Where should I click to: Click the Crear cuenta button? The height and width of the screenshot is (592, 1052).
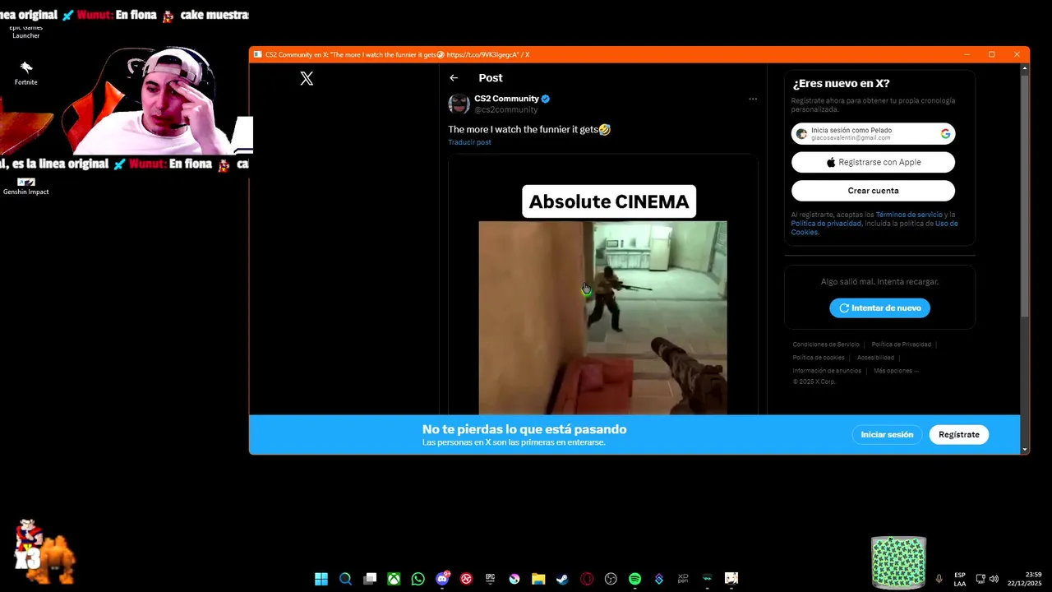pyautogui.click(x=873, y=191)
